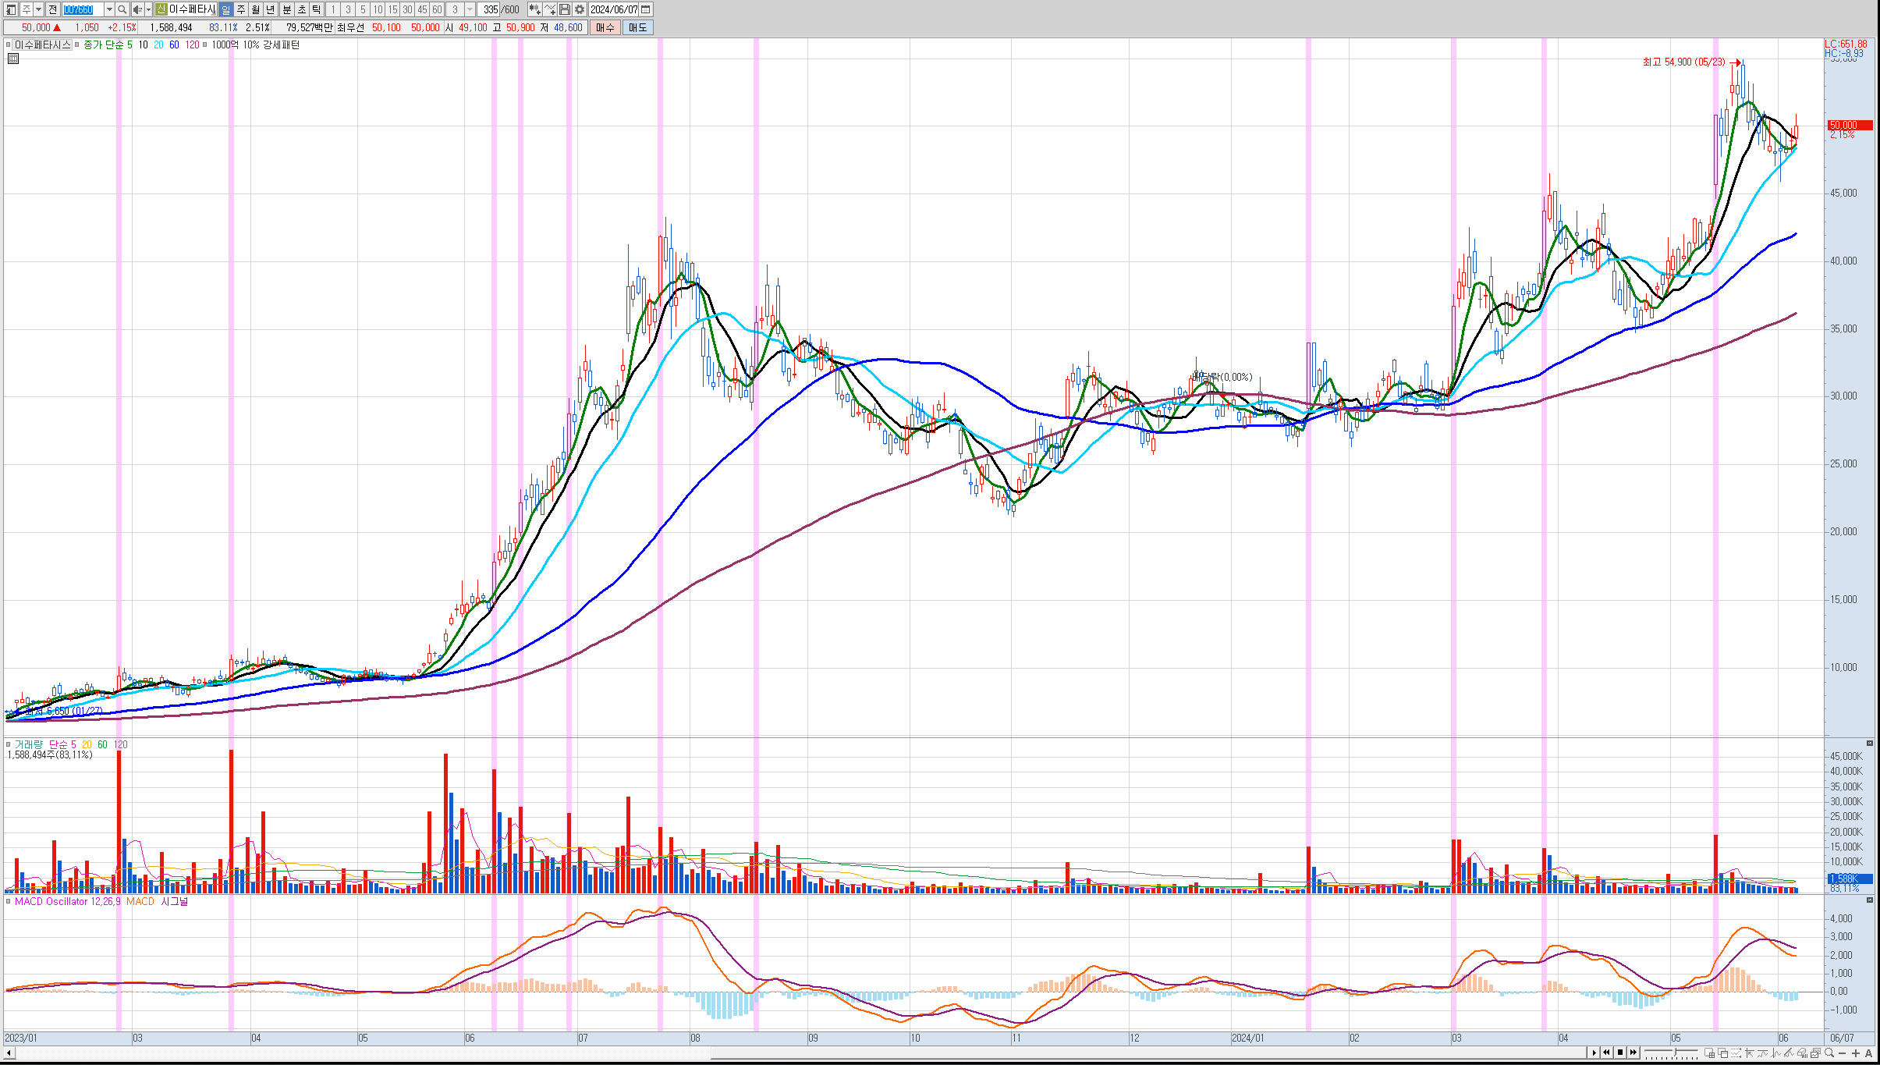This screenshot has height=1065, width=1880.
Task: Click the plus zoom-in icon at bottom right
Action: [x=1856, y=1053]
